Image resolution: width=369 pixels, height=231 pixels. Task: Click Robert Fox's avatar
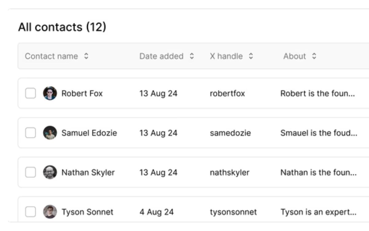(50, 93)
